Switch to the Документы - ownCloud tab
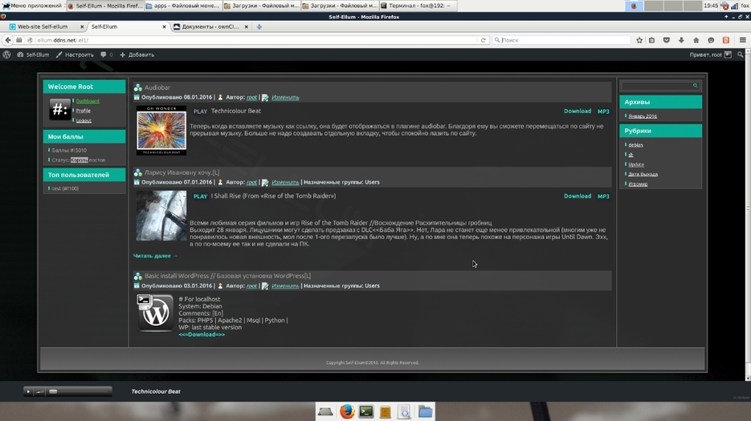Viewport: 751px width, 421px height. [210, 26]
